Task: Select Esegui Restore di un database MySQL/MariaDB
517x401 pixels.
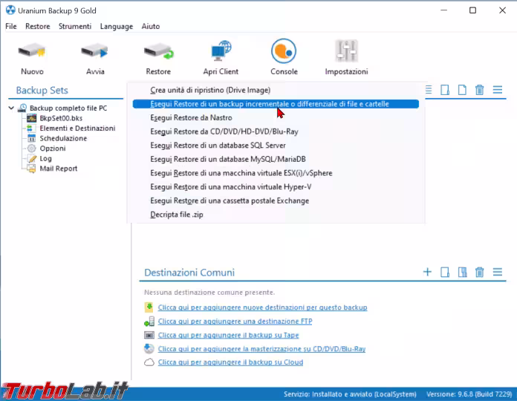Action: coord(276,159)
